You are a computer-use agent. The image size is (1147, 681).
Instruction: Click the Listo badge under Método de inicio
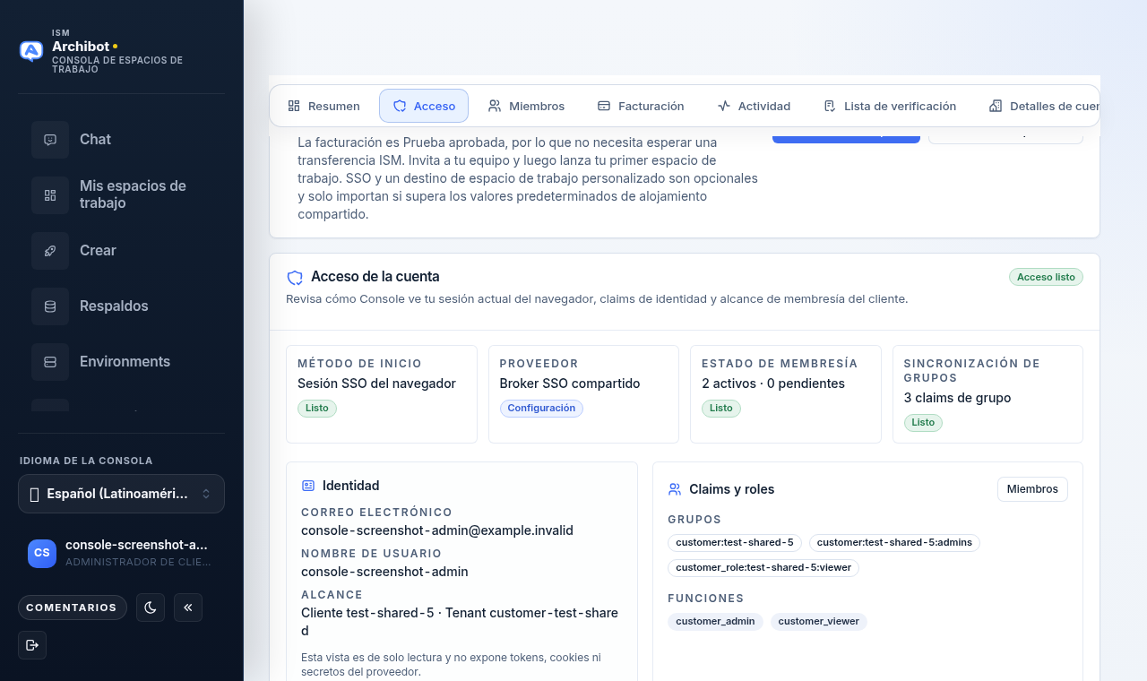point(317,408)
